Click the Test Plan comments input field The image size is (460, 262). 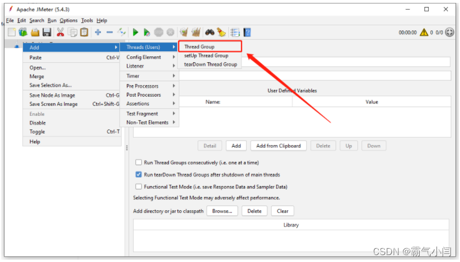[x=315, y=75]
